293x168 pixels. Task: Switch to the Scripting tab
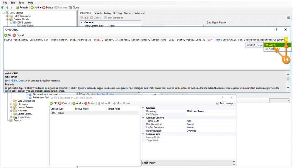point(117,13)
